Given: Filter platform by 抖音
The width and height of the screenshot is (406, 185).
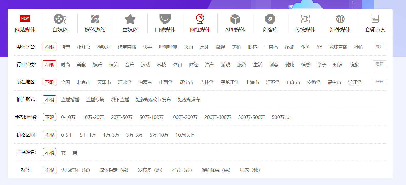Looking at the screenshot, I should 65,47.
